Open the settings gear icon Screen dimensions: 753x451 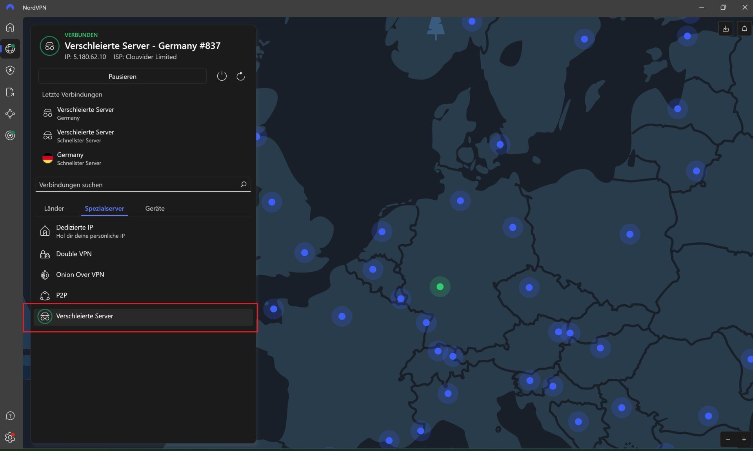10,437
